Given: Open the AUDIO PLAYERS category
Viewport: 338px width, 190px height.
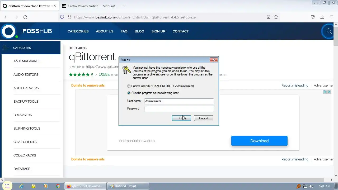Looking at the screenshot, I should coord(26,88).
